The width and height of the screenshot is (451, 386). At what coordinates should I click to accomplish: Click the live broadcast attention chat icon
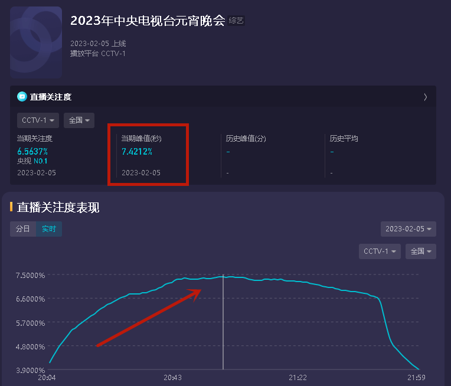point(22,97)
